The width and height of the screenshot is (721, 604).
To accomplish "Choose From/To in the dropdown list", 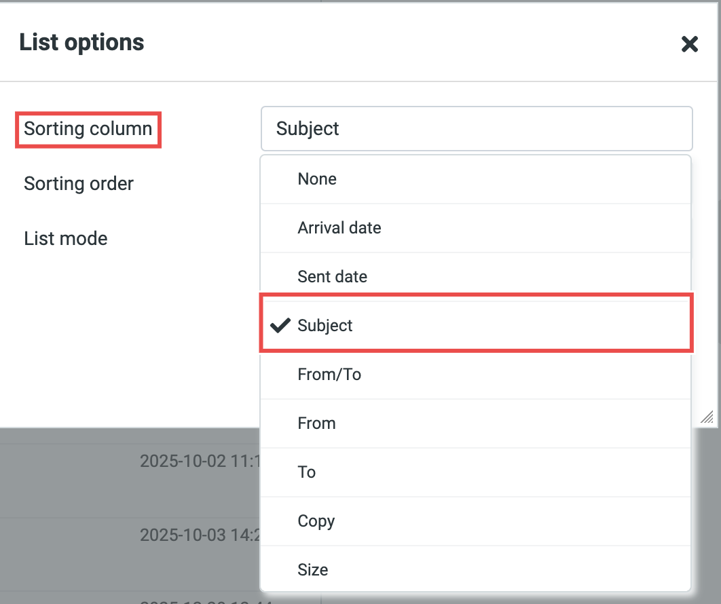I will point(329,375).
